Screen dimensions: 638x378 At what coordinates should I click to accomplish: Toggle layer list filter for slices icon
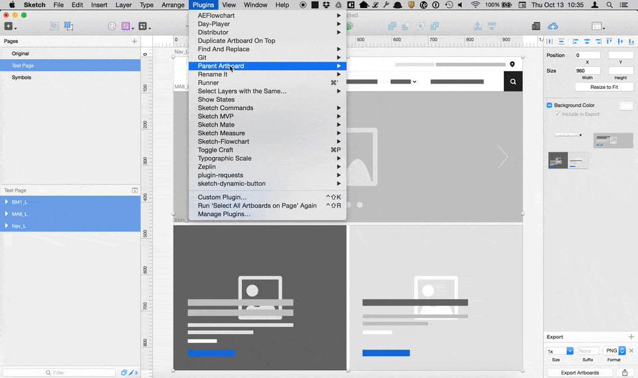tap(132, 372)
